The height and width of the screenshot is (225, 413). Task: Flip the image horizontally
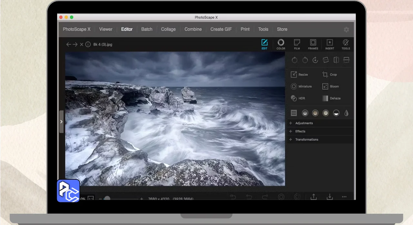tap(336, 60)
